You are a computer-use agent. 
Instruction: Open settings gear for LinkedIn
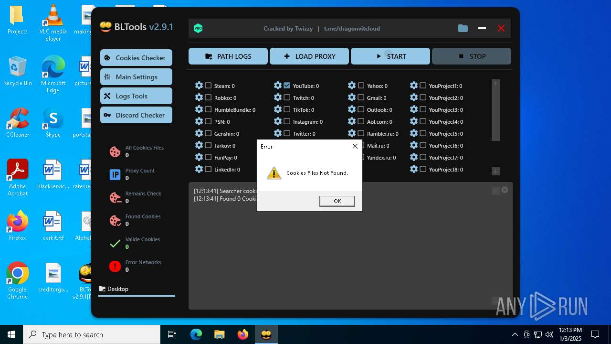coord(199,169)
